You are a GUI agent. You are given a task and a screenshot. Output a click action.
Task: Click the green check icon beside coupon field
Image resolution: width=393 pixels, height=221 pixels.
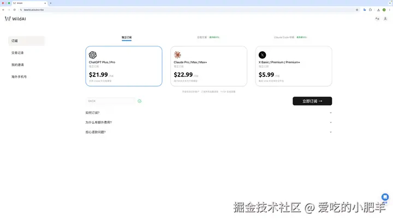point(140,101)
